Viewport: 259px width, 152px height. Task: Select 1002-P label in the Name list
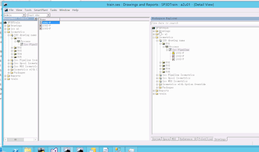(47, 26)
